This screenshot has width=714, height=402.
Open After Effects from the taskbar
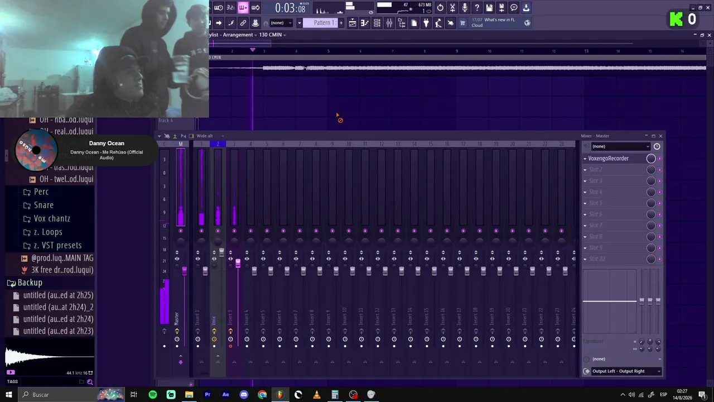(225, 395)
